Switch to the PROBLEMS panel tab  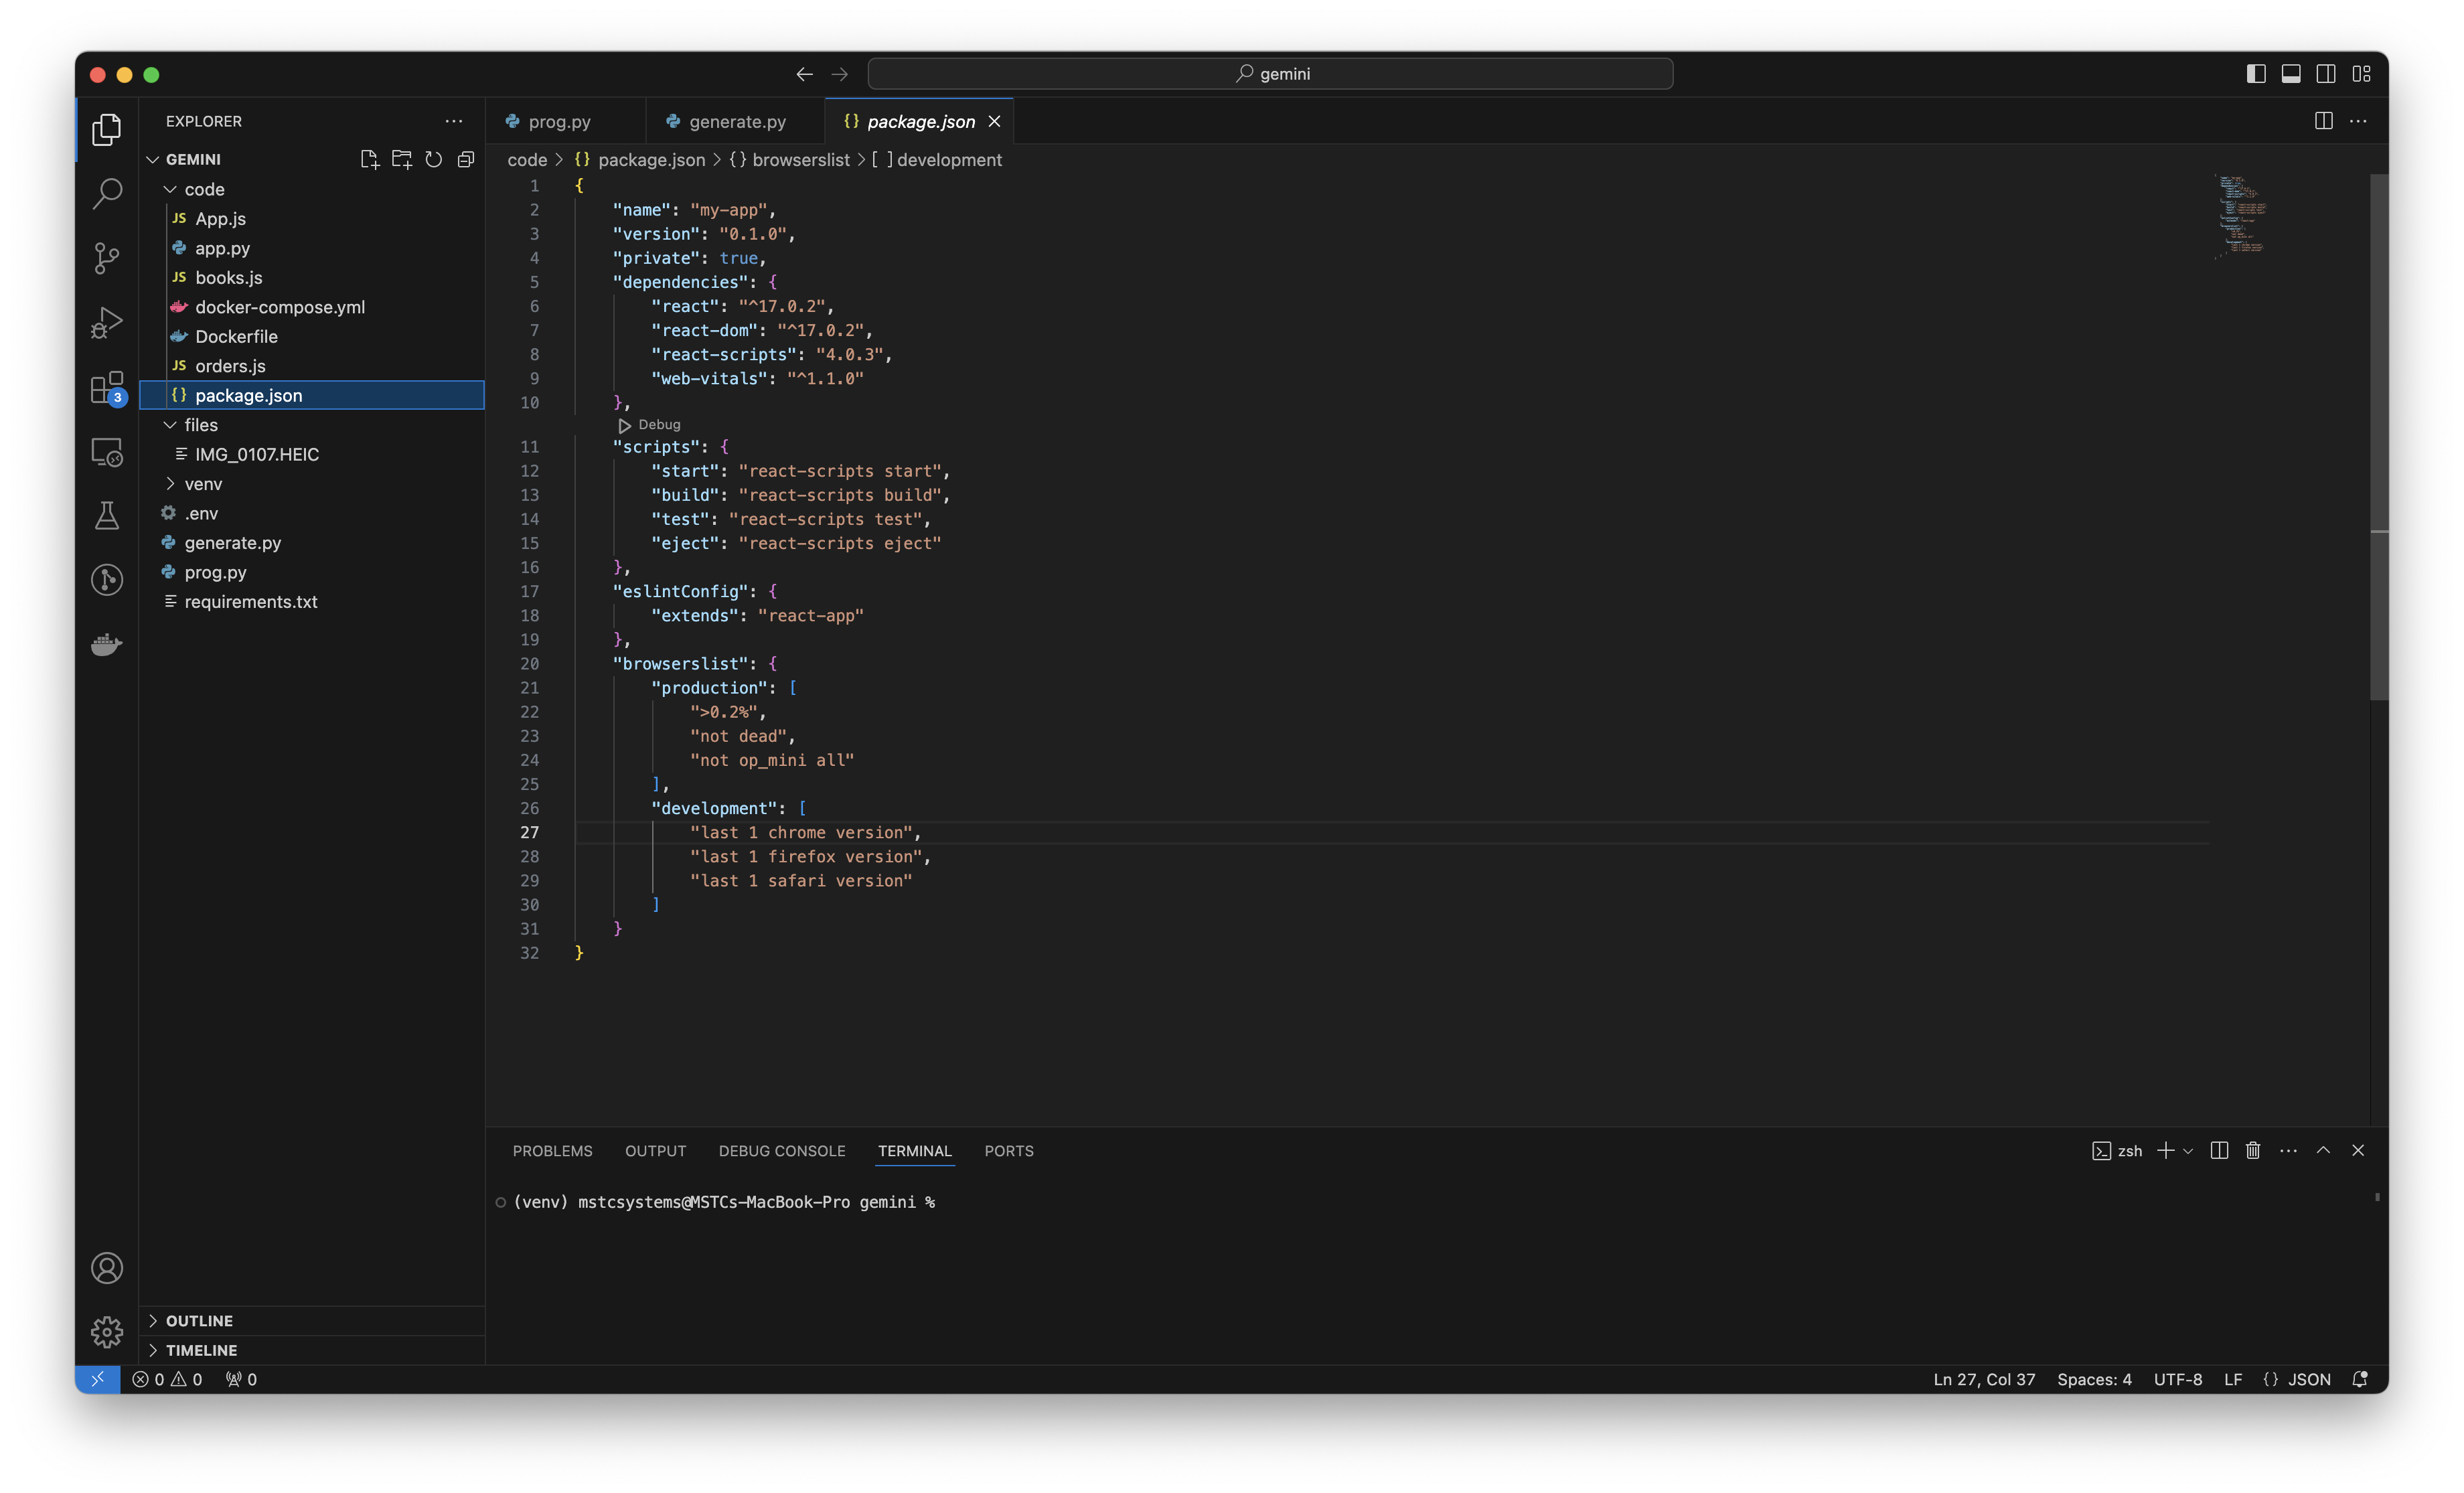point(552,1151)
